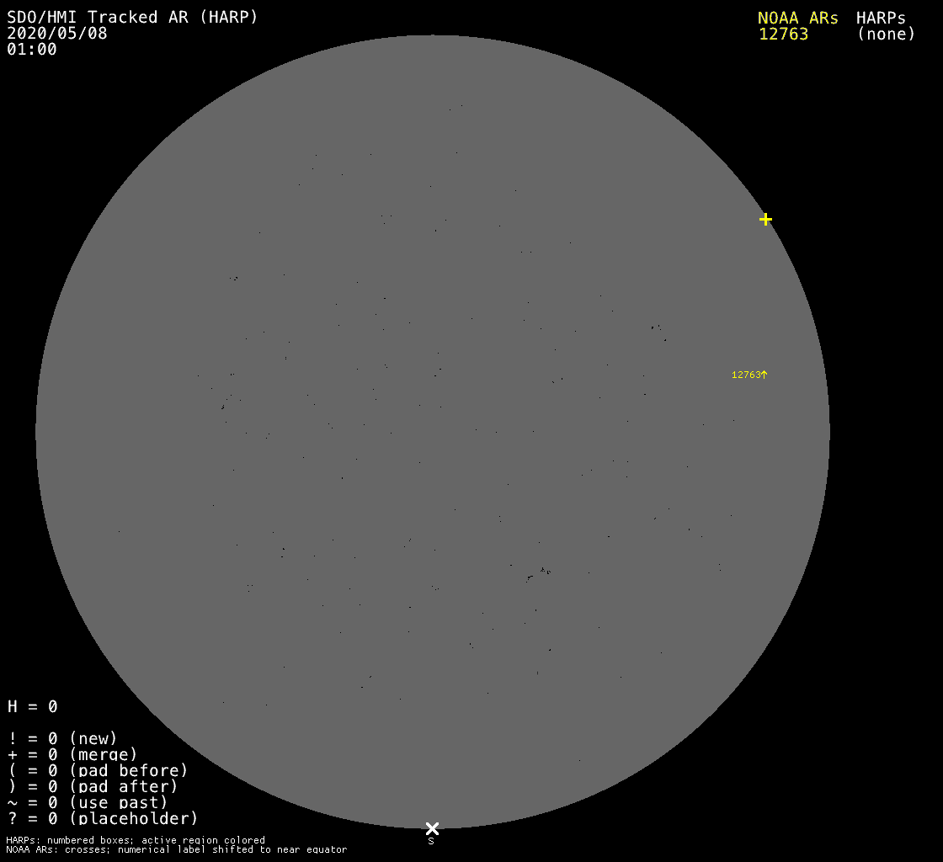Click the yellow plus marker on the solar limb
Image resolution: width=943 pixels, height=862 pixels.
tap(765, 220)
